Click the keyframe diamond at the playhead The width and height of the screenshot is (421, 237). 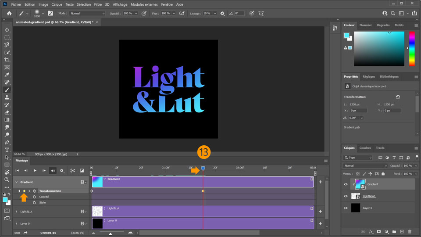[x=203, y=191]
